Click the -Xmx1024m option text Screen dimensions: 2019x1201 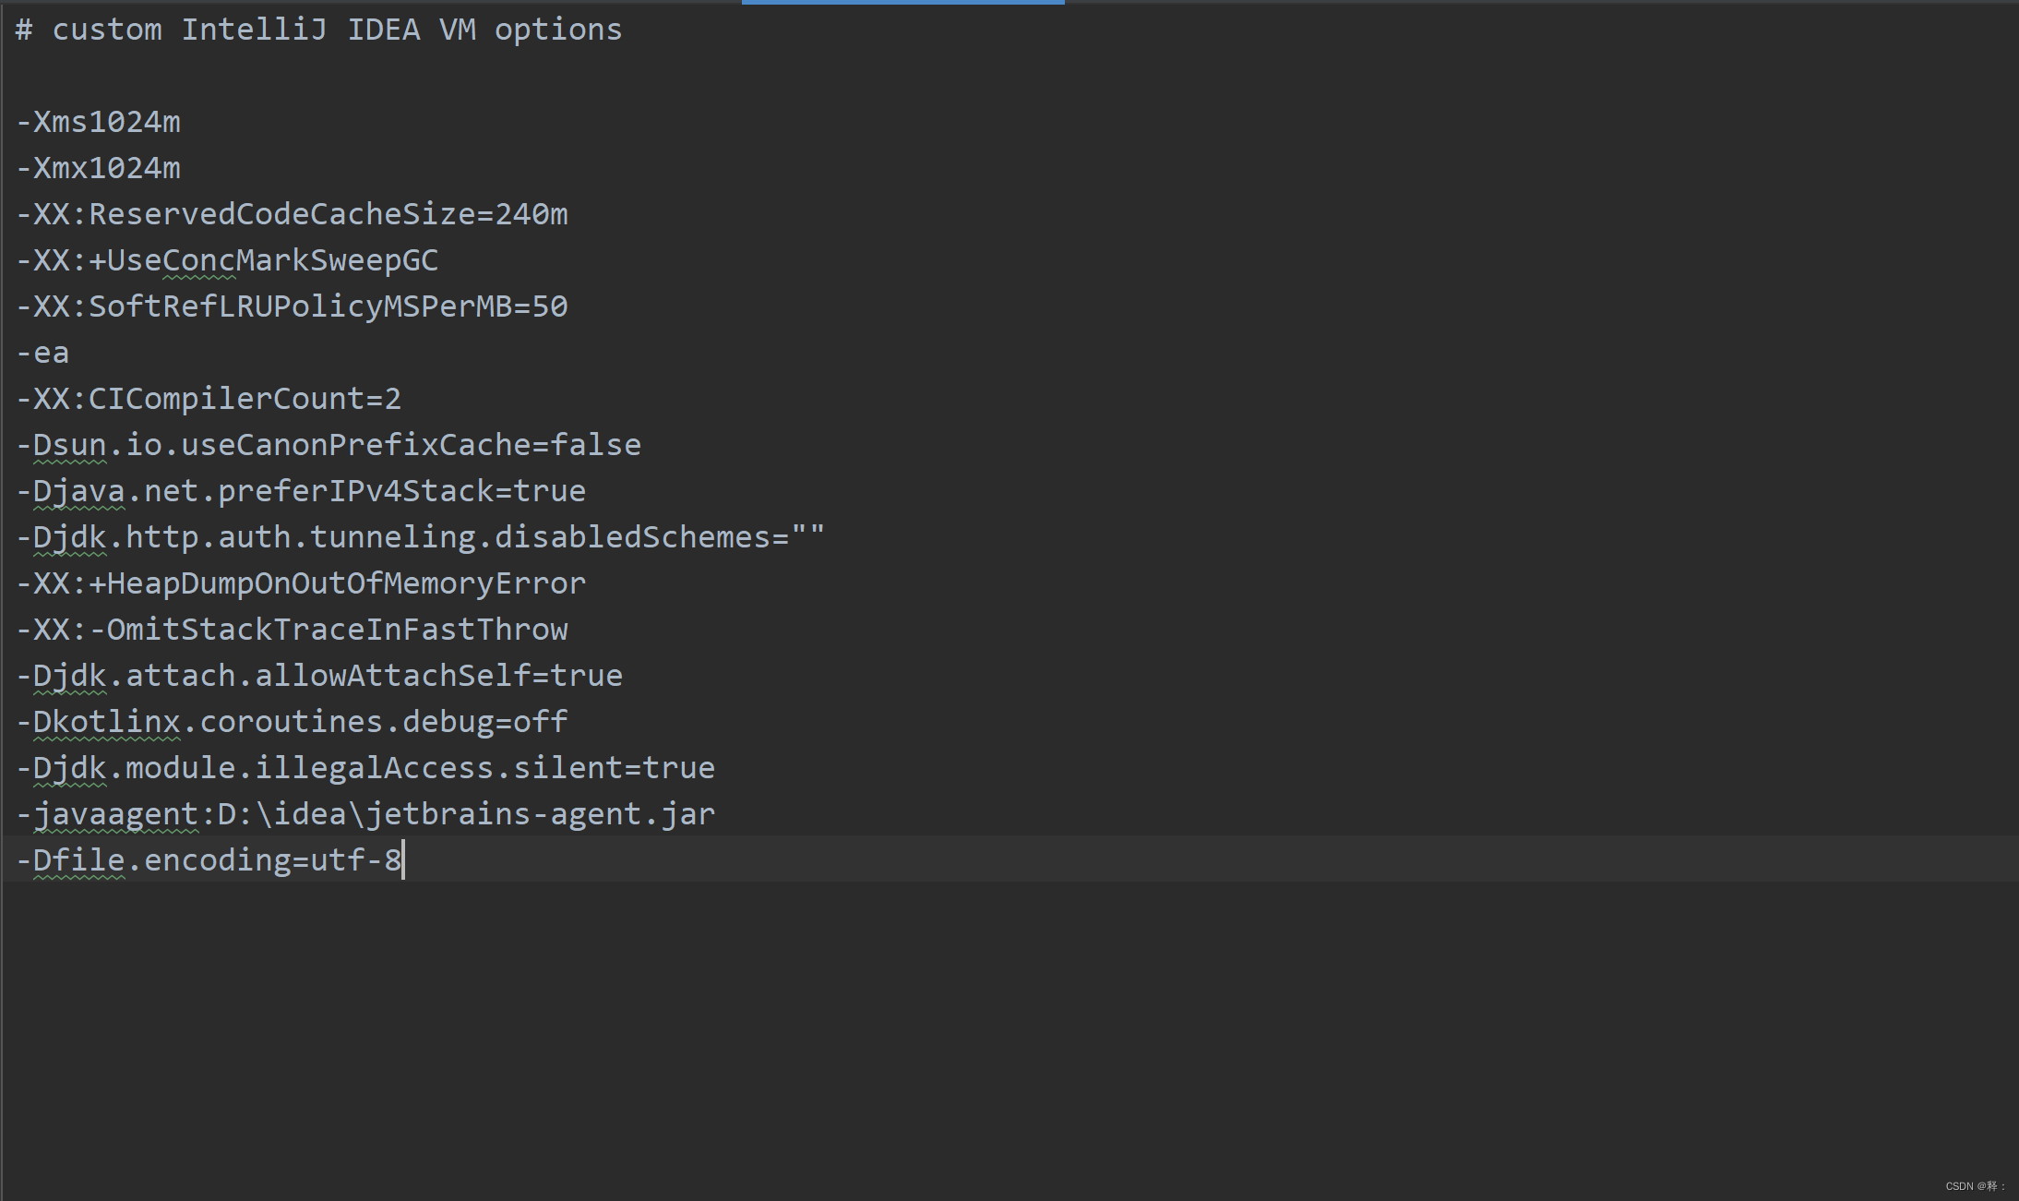click(x=99, y=168)
